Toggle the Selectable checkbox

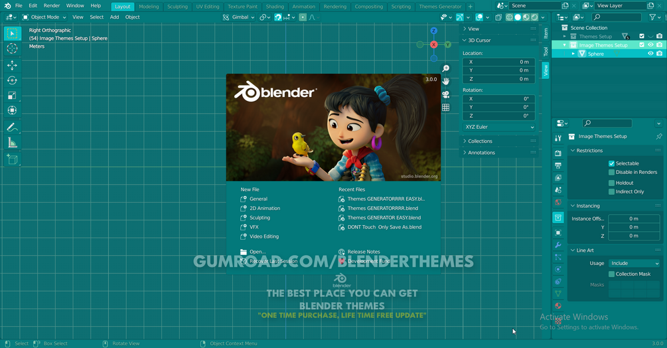point(611,163)
